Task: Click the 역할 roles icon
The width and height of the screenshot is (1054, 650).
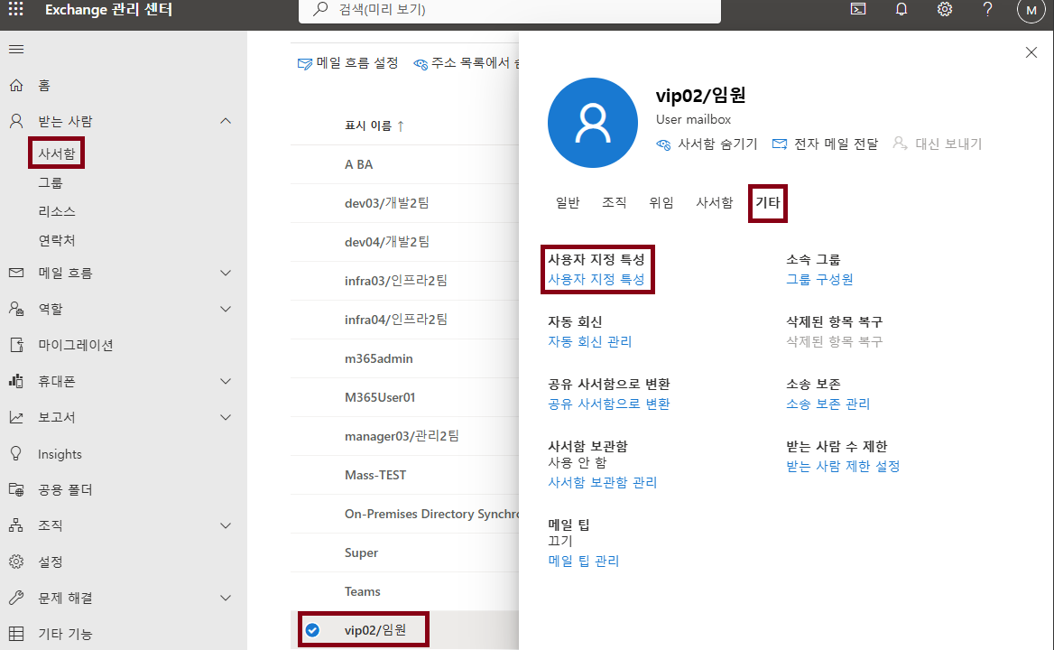Action: [16, 309]
